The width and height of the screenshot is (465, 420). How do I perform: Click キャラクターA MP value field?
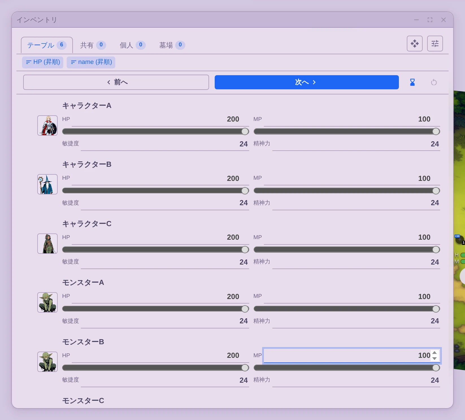pyautogui.click(x=352, y=119)
